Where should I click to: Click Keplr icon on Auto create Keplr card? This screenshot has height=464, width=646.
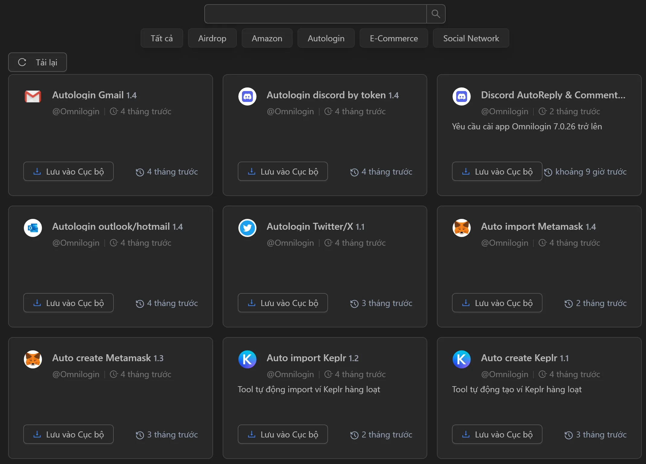pos(461,359)
